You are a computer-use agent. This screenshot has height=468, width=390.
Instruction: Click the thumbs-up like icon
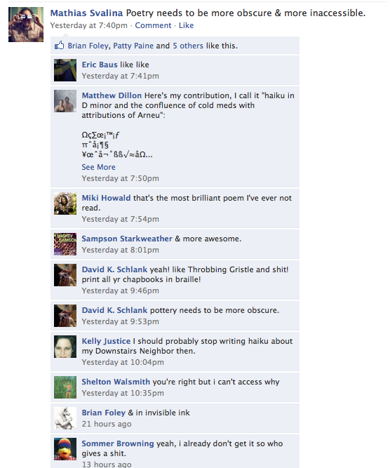tap(60, 46)
